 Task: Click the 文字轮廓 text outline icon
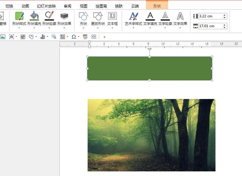(165, 16)
